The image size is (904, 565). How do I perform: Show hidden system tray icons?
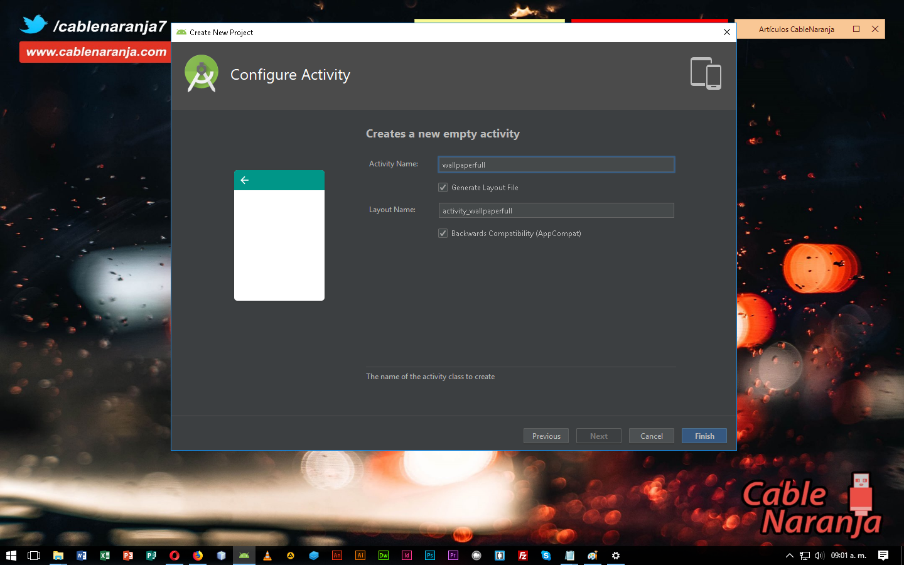(790, 556)
